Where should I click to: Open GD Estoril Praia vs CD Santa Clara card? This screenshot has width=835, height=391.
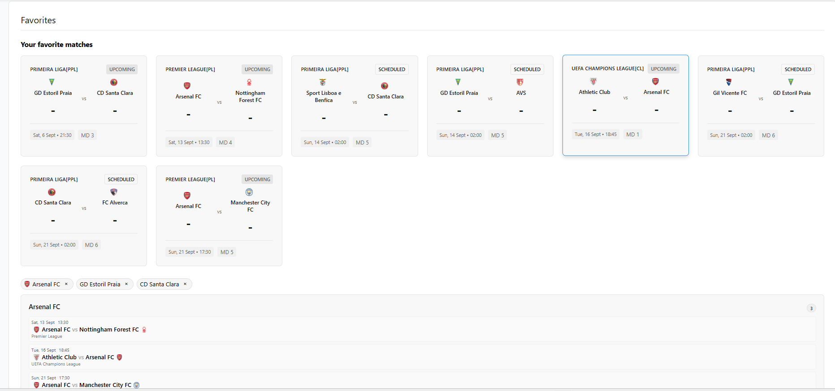coord(84,106)
